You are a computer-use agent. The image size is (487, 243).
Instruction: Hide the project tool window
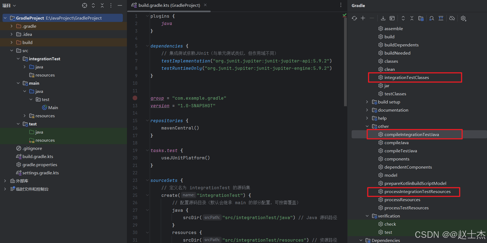coord(120,5)
